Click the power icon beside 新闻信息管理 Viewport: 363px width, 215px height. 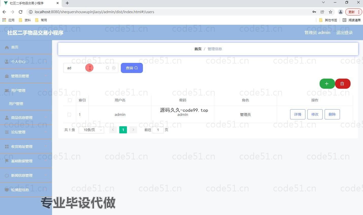tap(7, 175)
